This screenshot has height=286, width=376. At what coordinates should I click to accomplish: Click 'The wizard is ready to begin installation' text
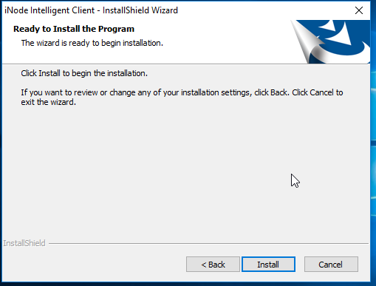pyautogui.click(x=92, y=43)
